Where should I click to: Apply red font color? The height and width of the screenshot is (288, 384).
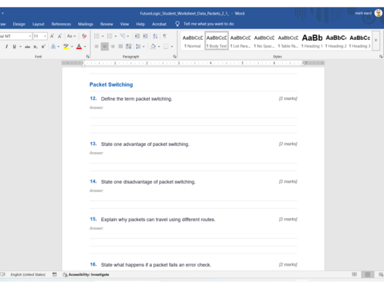click(x=79, y=47)
